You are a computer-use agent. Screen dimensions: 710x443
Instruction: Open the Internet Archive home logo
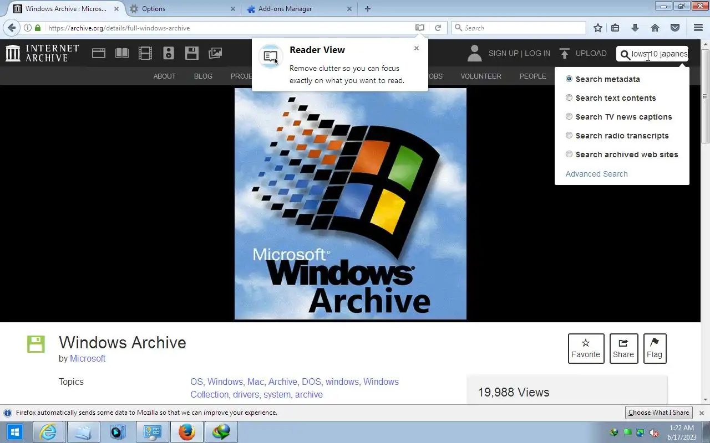(x=42, y=53)
